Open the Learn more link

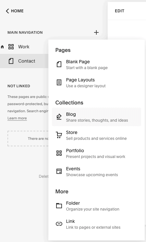click(17, 118)
